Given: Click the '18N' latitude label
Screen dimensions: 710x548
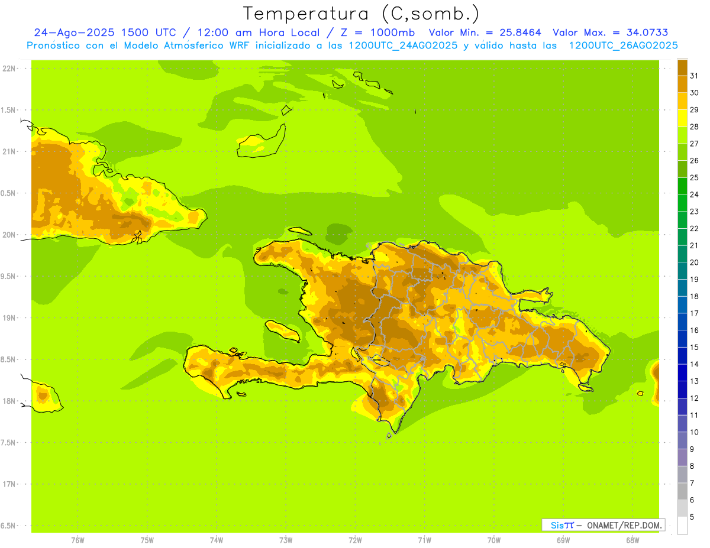Looking at the screenshot, I should (9, 401).
